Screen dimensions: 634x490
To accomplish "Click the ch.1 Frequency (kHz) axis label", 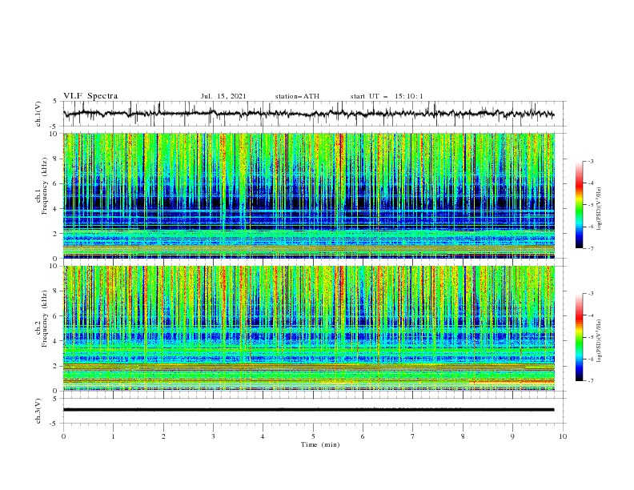I will point(42,184).
